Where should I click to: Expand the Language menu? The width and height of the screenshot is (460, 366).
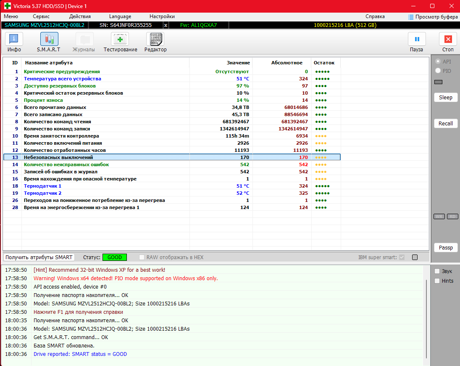pos(120,16)
